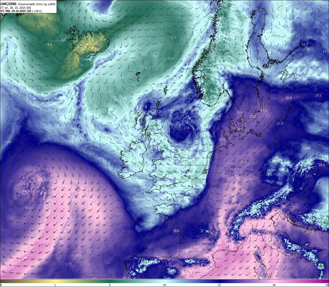
Task: Click the 6.7 value on the map
Action: pyautogui.click(x=113, y=101)
